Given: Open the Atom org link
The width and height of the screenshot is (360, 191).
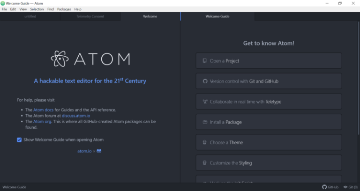Looking at the screenshot, I should coord(42,122).
